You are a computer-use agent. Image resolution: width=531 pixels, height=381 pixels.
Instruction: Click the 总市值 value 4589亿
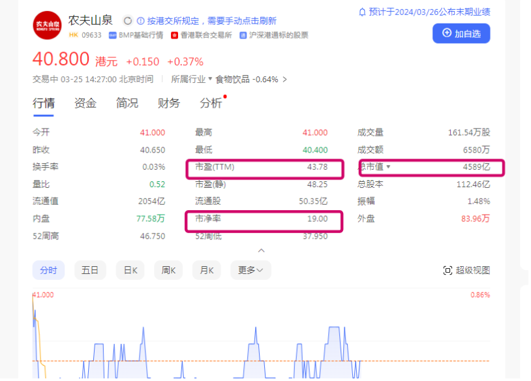pyautogui.click(x=476, y=167)
